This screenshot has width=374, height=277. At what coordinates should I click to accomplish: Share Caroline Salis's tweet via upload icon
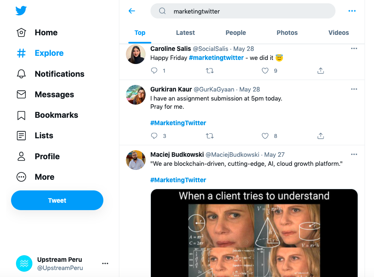320,71
